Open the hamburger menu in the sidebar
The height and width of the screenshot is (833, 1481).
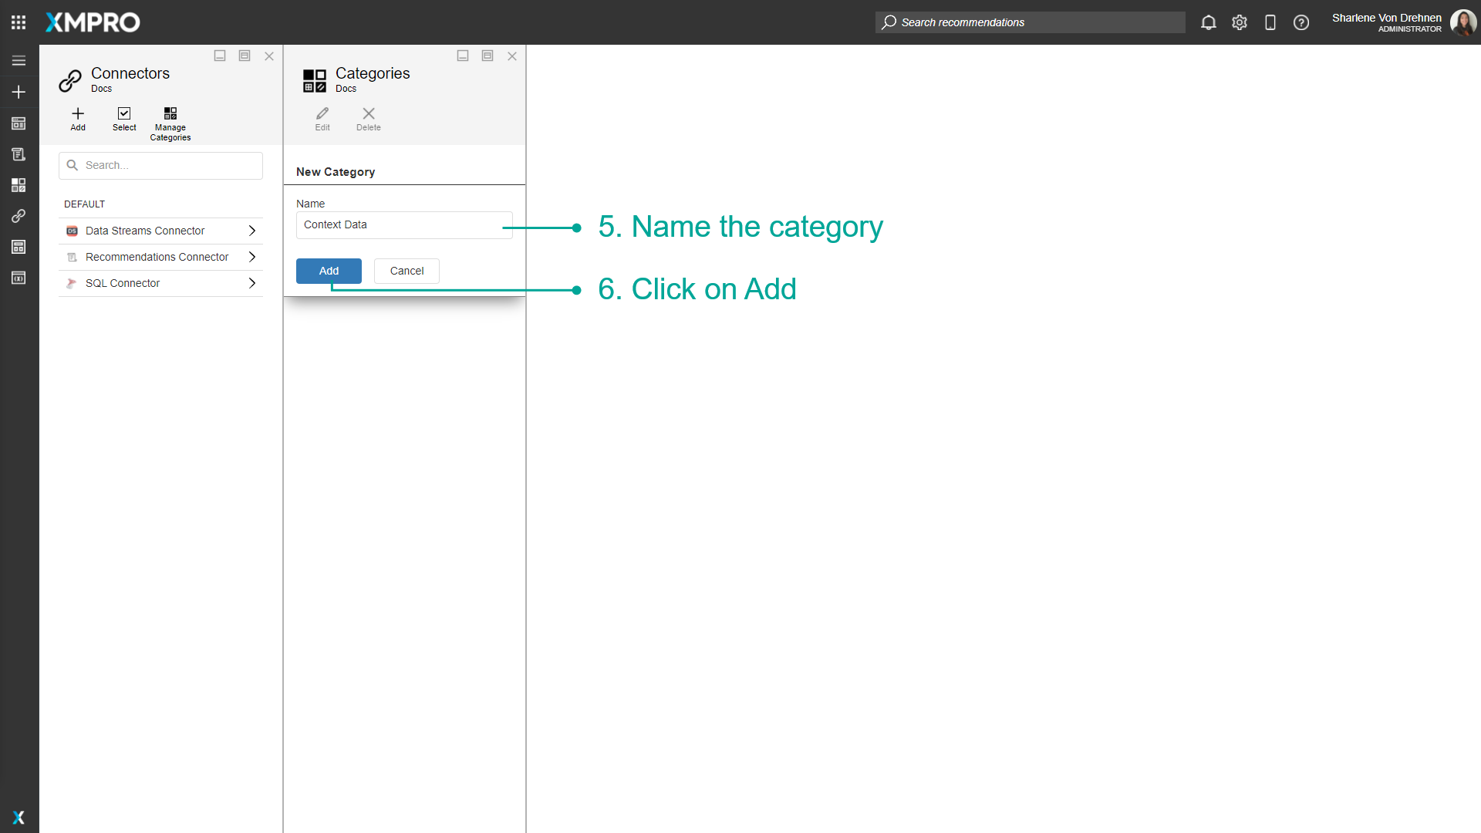[x=19, y=60]
